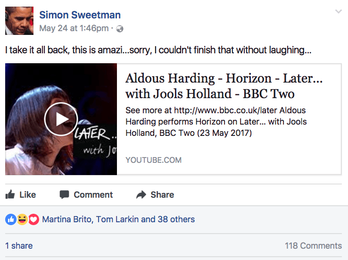The image size is (348, 260).
Task: Click the laughing Haha reaction emoji
Action: click(x=22, y=219)
